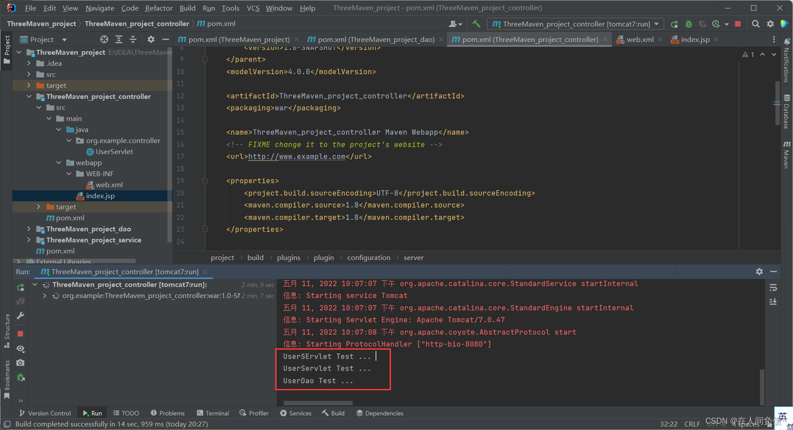Toggle soft-wrap in Run console
Image resolution: width=793 pixels, height=430 pixels.
click(773, 288)
